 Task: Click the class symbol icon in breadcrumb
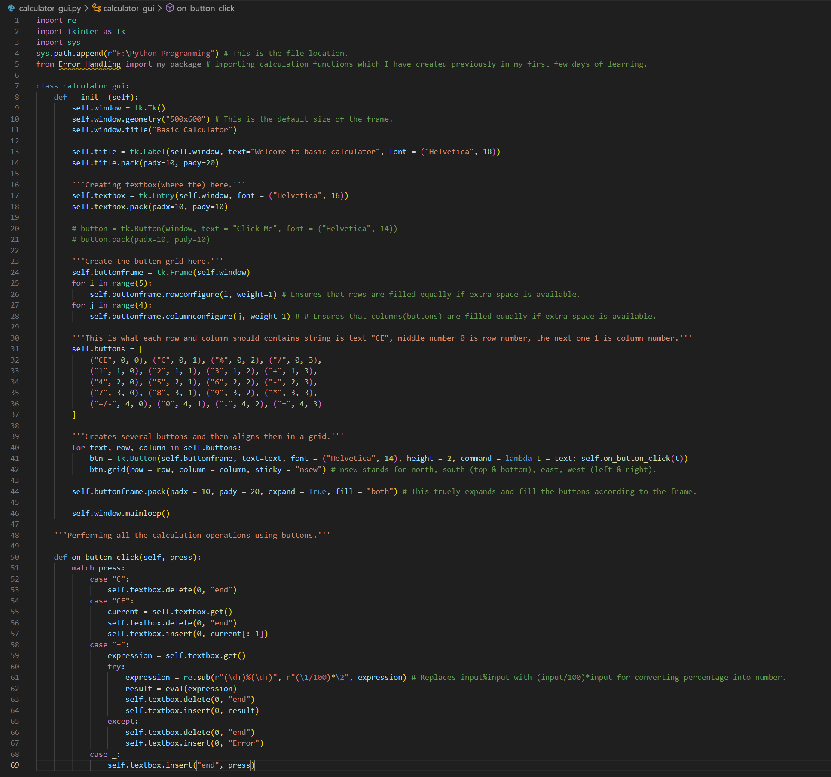[x=97, y=8]
